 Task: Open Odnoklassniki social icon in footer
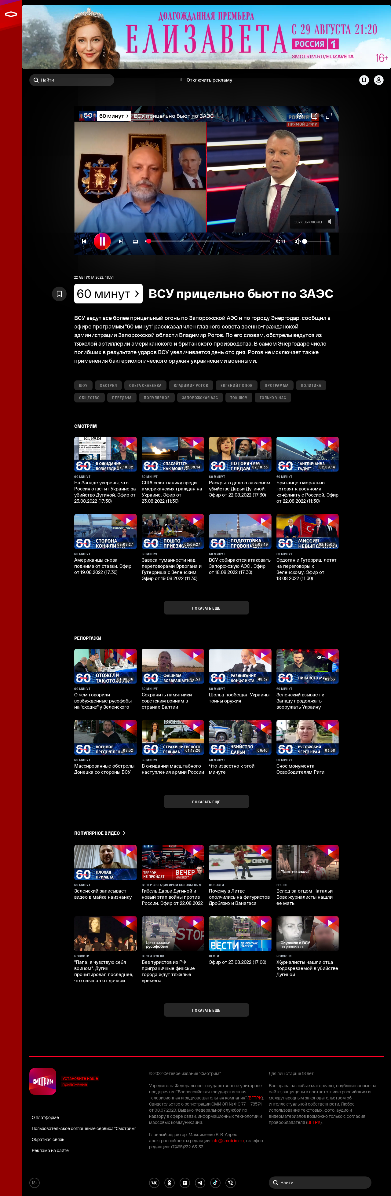(x=170, y=1183)
